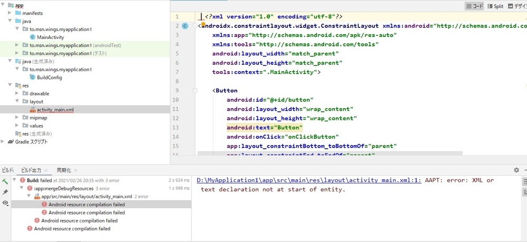Viewport: 527px width, 242px height.
Task: Select the ビルド出力 tab
Action: pyautogui.click(x=31, y=170)
